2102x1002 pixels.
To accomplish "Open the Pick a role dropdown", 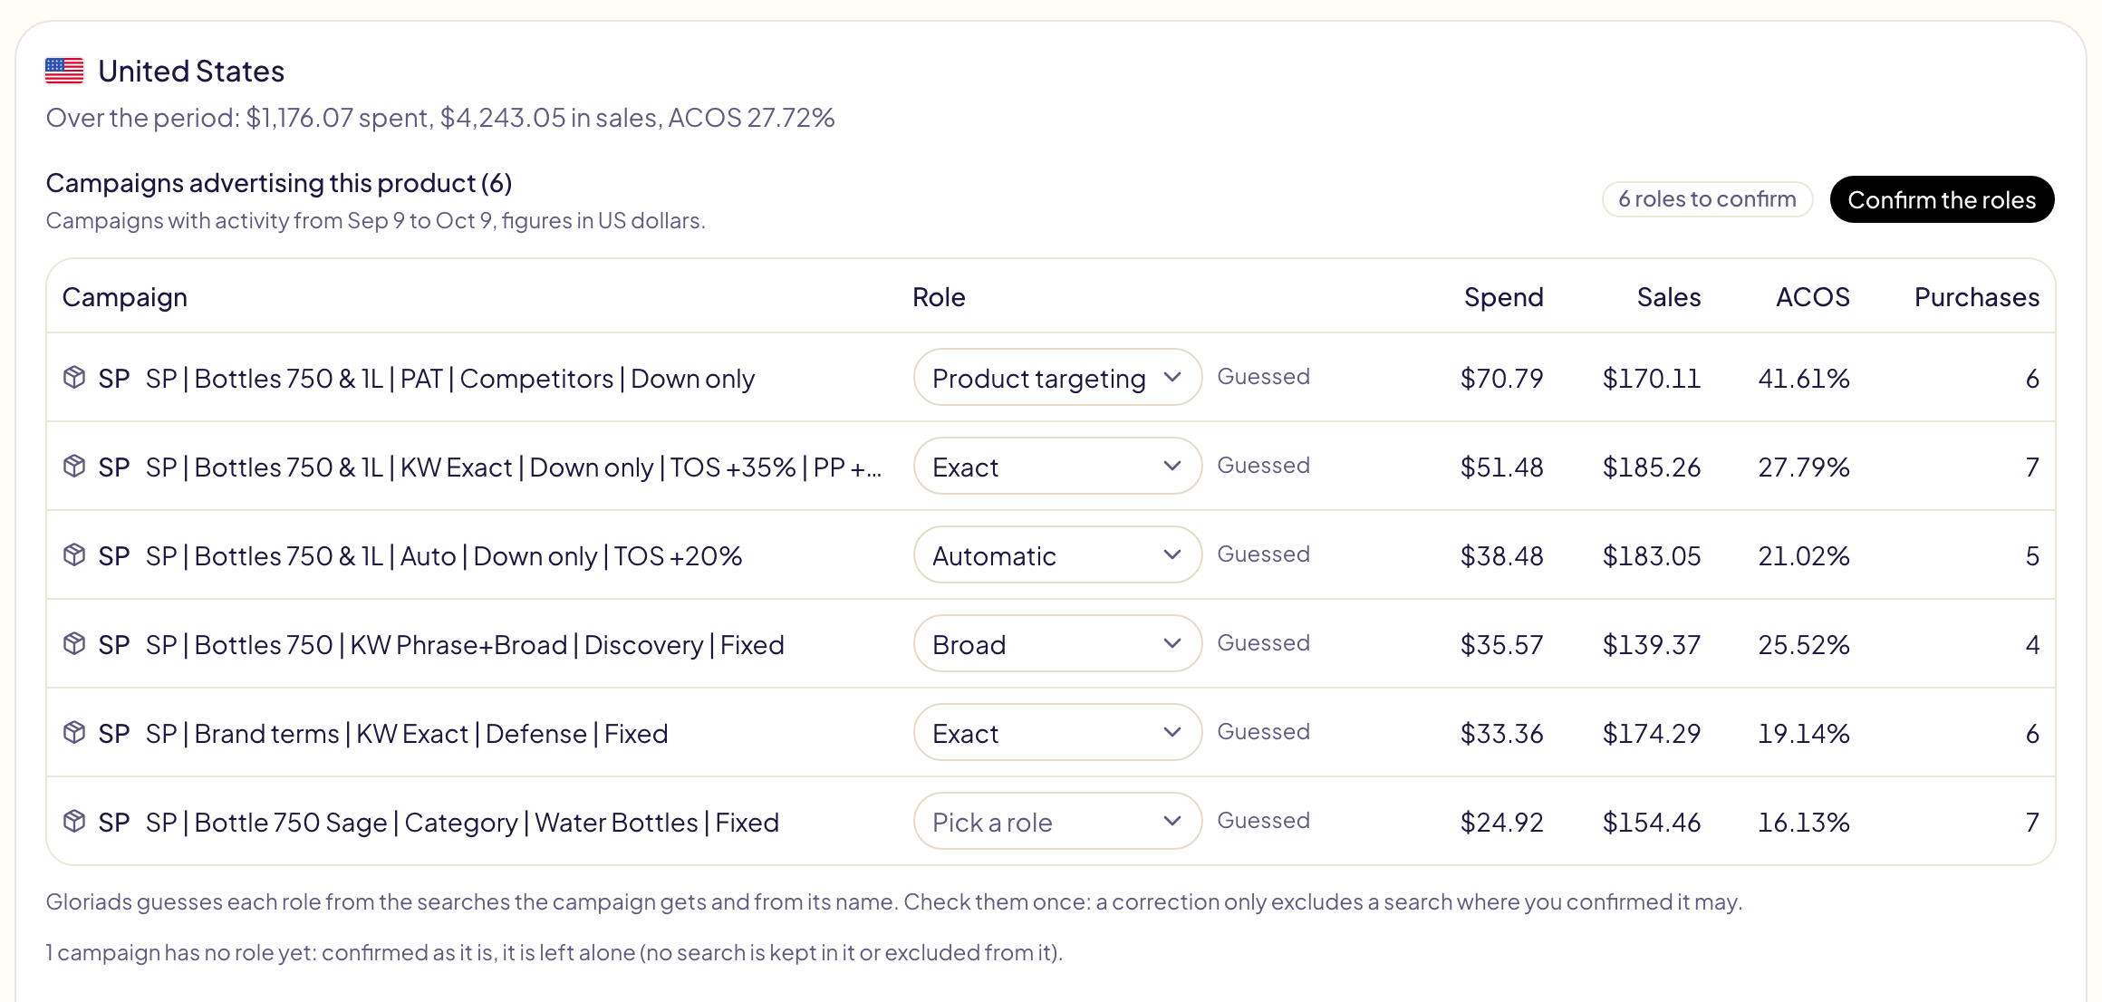I will 1057,821.
